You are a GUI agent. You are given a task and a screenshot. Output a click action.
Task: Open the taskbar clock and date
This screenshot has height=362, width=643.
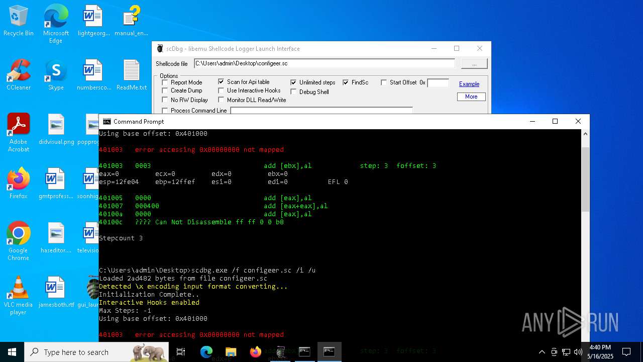(600, 352)
